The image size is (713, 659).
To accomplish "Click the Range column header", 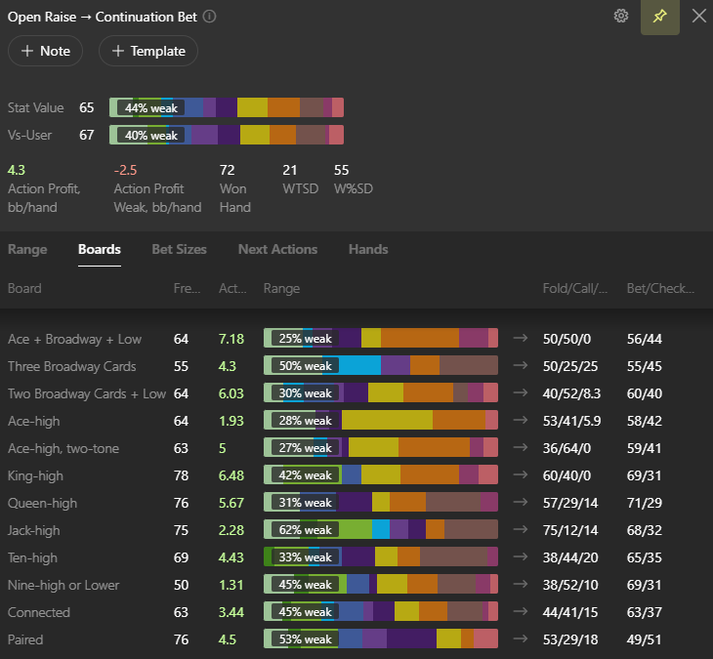I will click(281, 288).
